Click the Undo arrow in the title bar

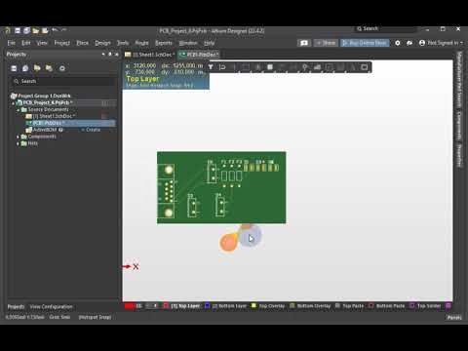(x=55, y=30)
